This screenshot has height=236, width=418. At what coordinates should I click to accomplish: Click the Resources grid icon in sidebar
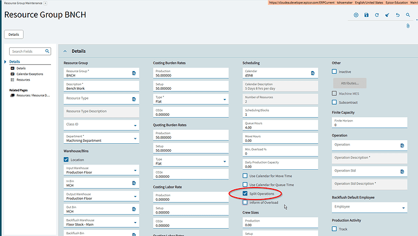(x=12, y=80)
